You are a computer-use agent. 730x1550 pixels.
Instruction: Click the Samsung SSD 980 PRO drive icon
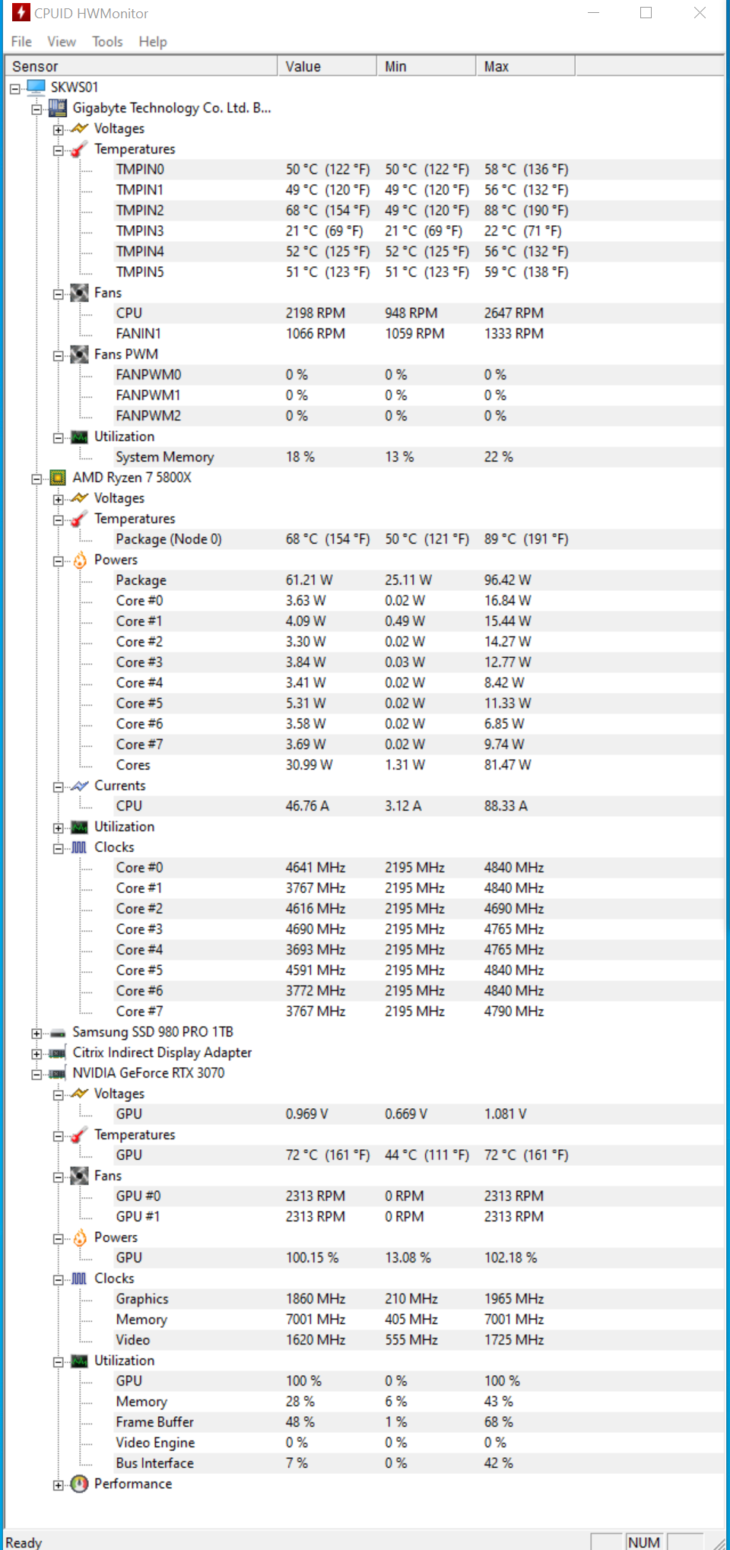pos(58,1033)
